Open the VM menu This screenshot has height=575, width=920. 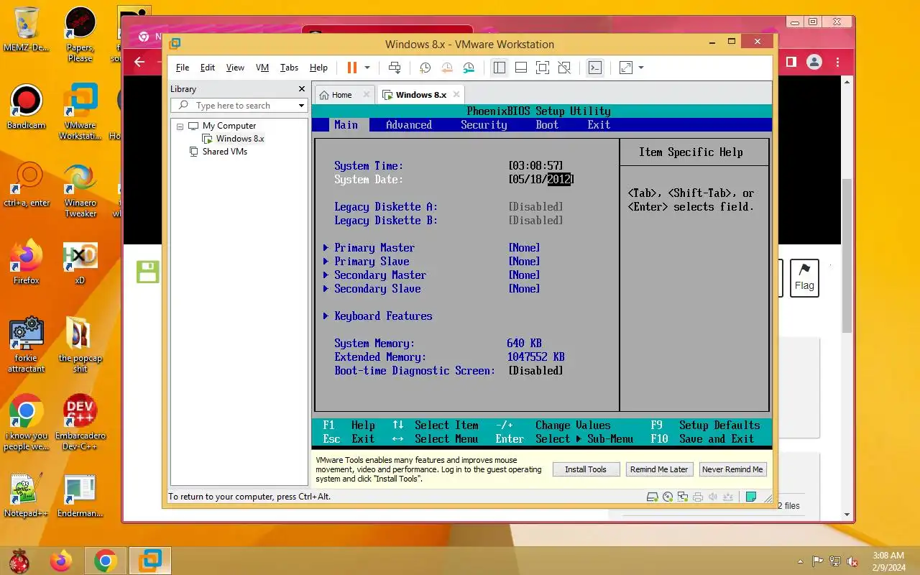tap(262, 68)
